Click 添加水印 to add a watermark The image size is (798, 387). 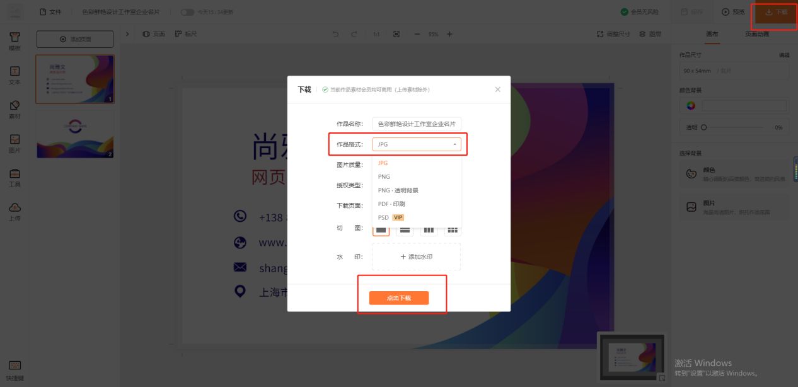click(x=415, y=257)
